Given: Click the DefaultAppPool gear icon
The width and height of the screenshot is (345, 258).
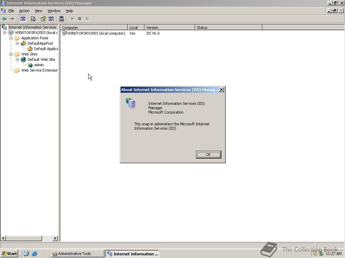Looking at the screenshot, I should (24, 43).
